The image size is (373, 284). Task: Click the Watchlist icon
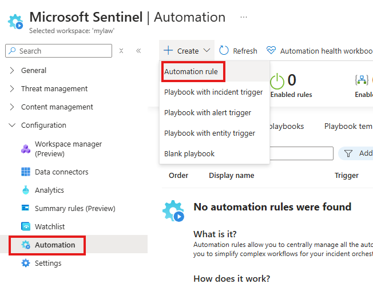(26, 226)
